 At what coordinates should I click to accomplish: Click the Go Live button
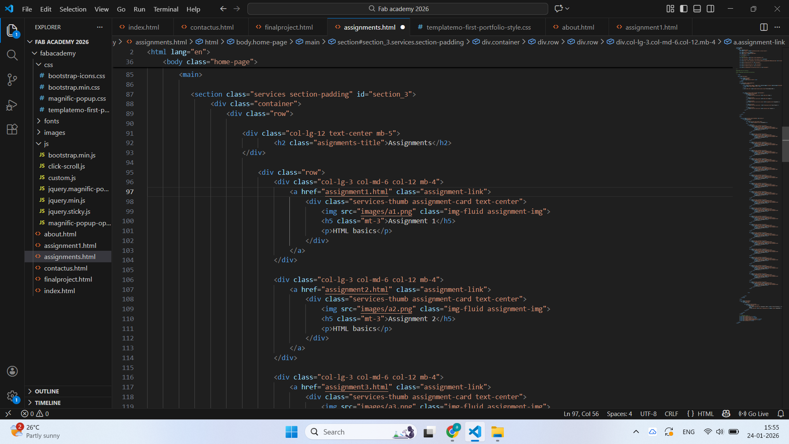754,414
